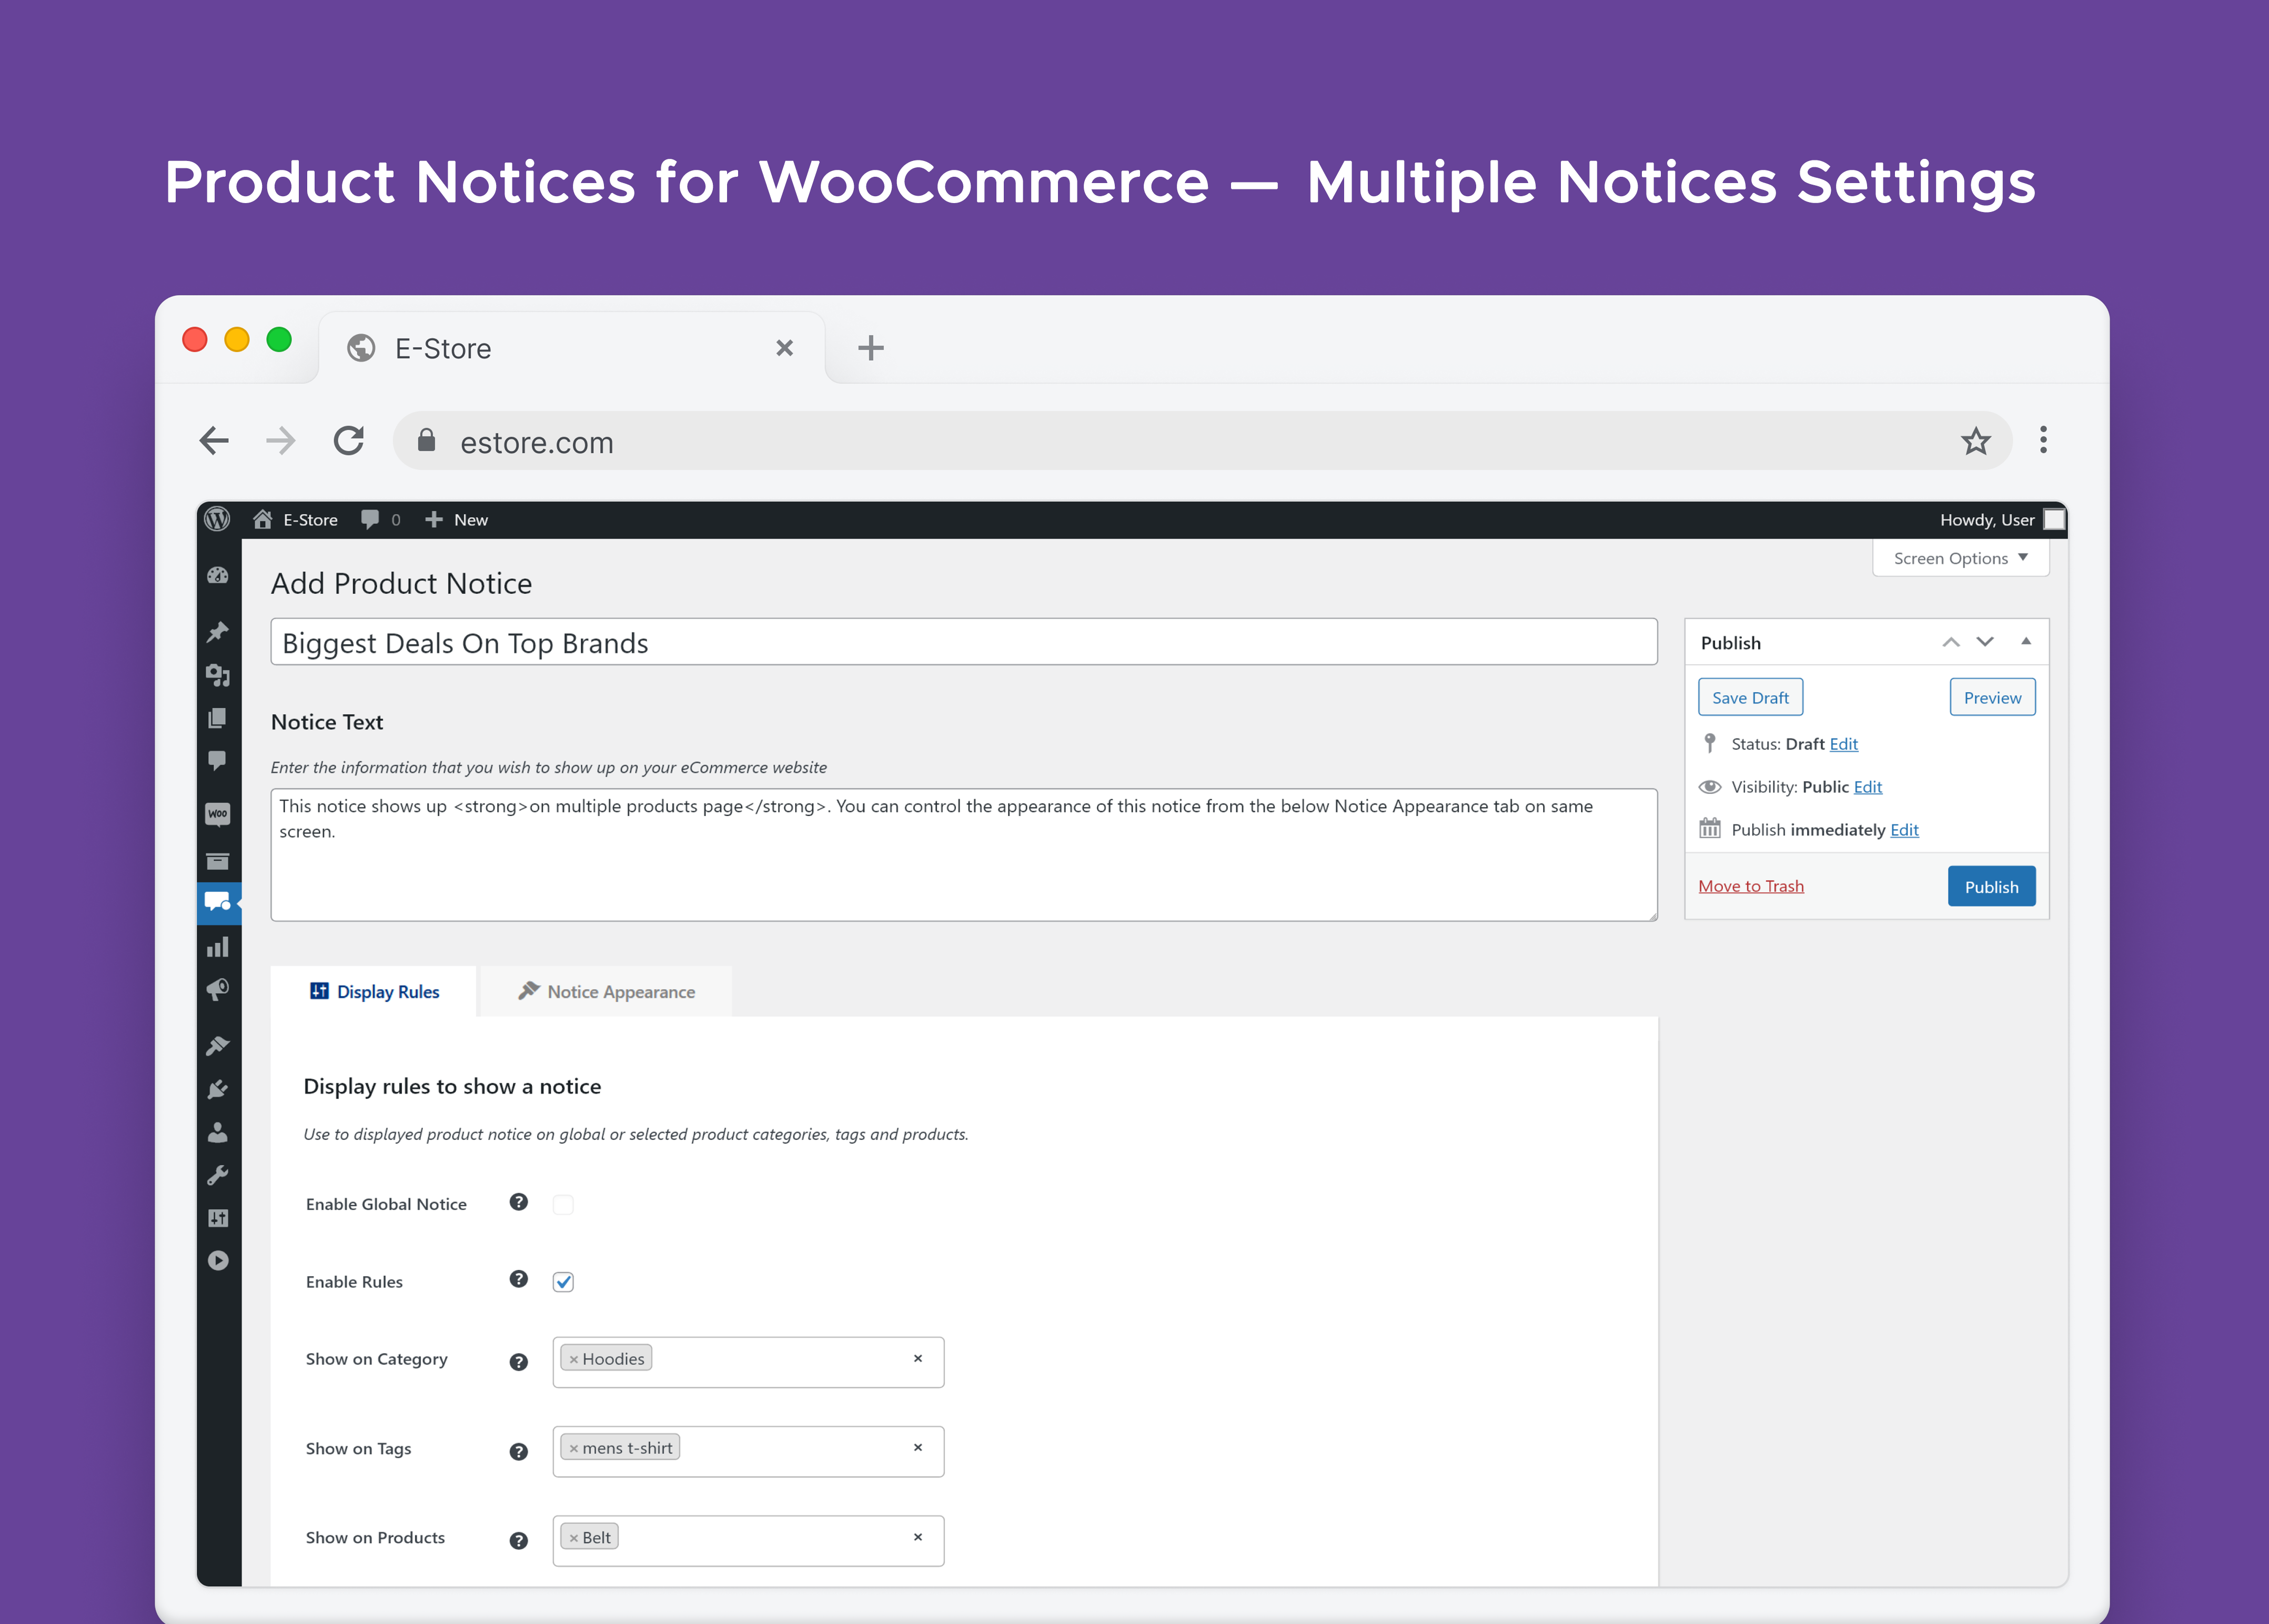This screenshot has width=2269, height=1624.
Task: Open the Show on Tags select box
Action: point(748,1452)
